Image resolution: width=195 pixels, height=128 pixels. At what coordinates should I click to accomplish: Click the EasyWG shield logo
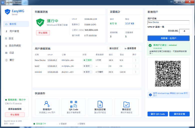point(7,12)
